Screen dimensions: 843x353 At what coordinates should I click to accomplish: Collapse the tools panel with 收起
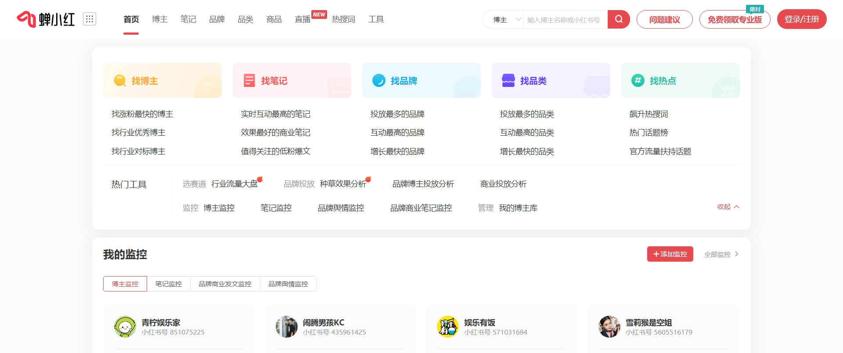pos(728,207)
